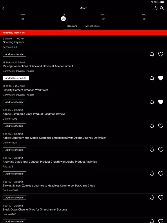Set reminder bell for Analytics Gladiators session
Viewport: 167px width, 223px height.
152,174
